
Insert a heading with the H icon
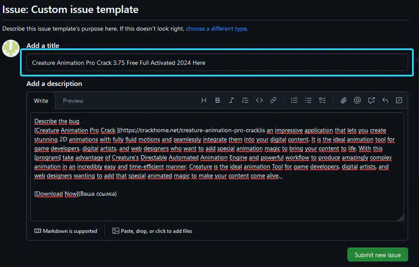[203, 101]
